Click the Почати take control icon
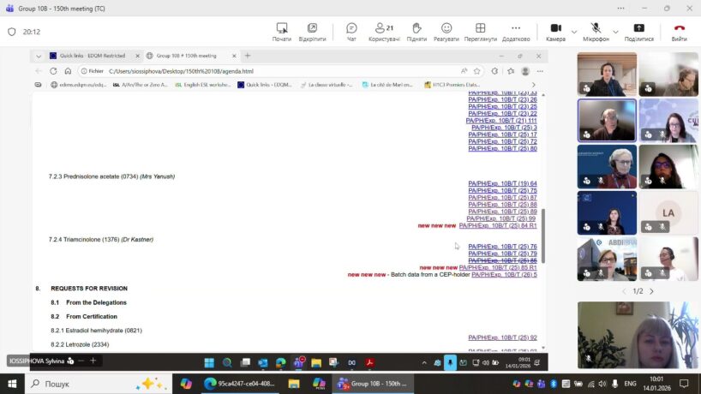 [282, 32]
